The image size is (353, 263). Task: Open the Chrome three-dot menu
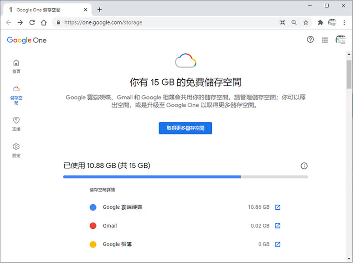coord(344,22)
